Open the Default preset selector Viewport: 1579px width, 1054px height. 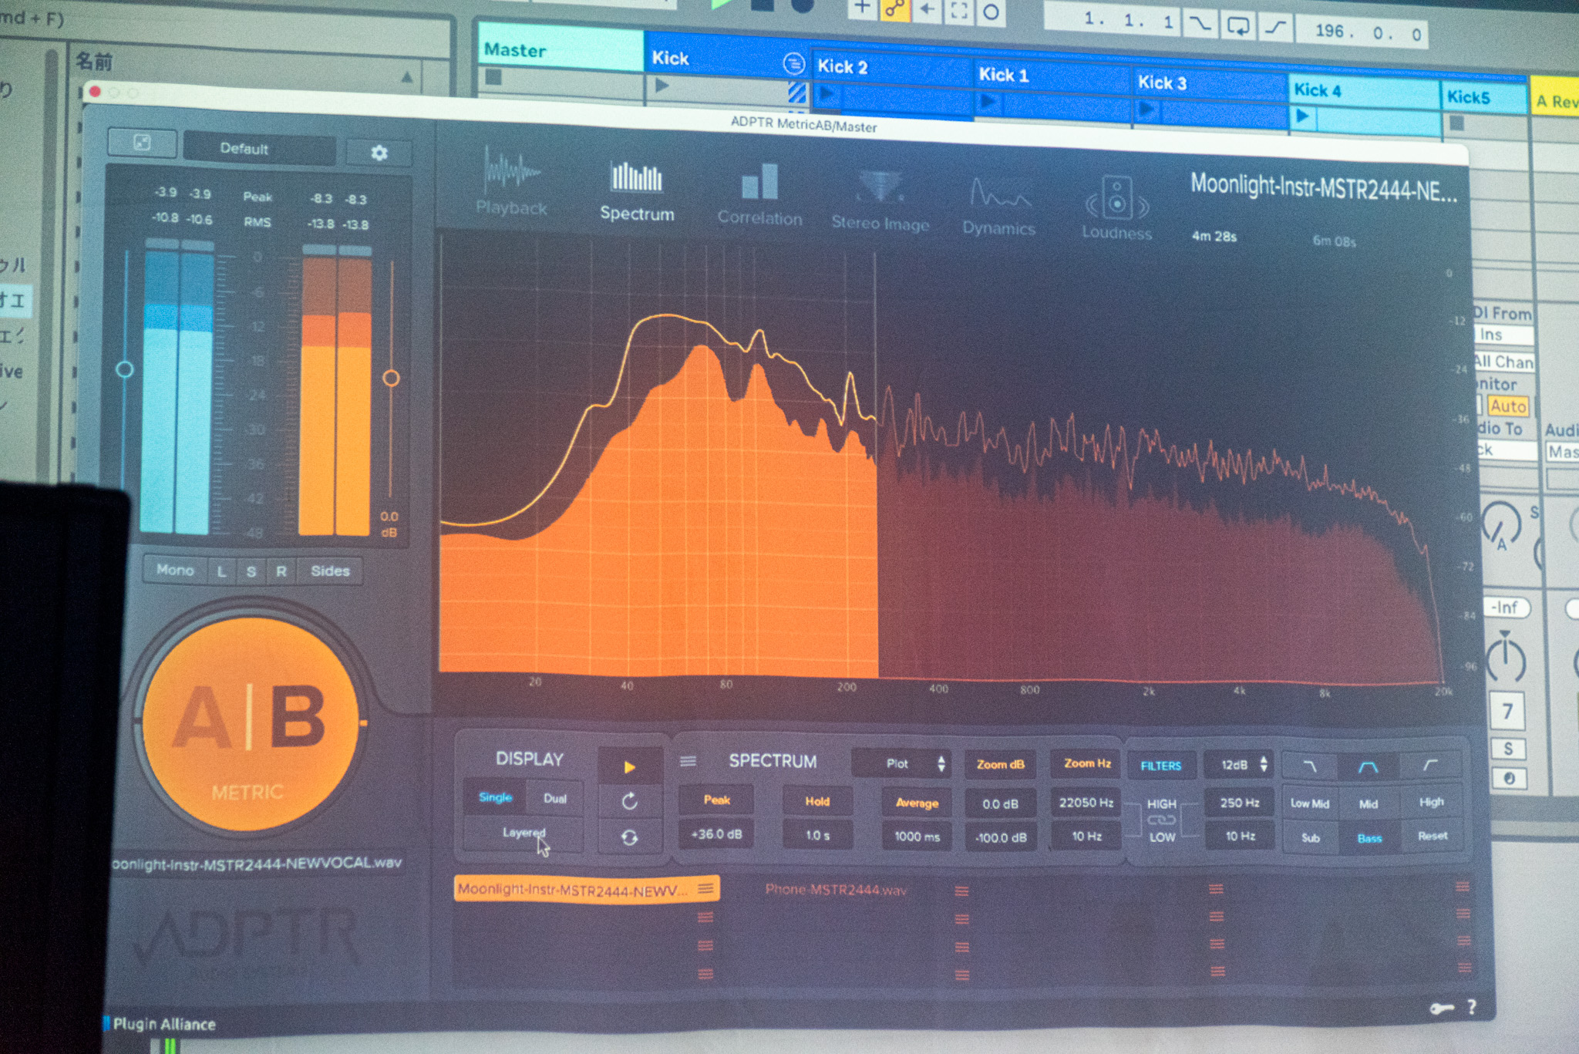point(259,148)
